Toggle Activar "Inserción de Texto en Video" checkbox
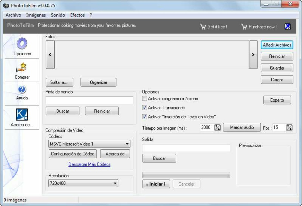Screen dimensions: 302x206 point(144,117)
